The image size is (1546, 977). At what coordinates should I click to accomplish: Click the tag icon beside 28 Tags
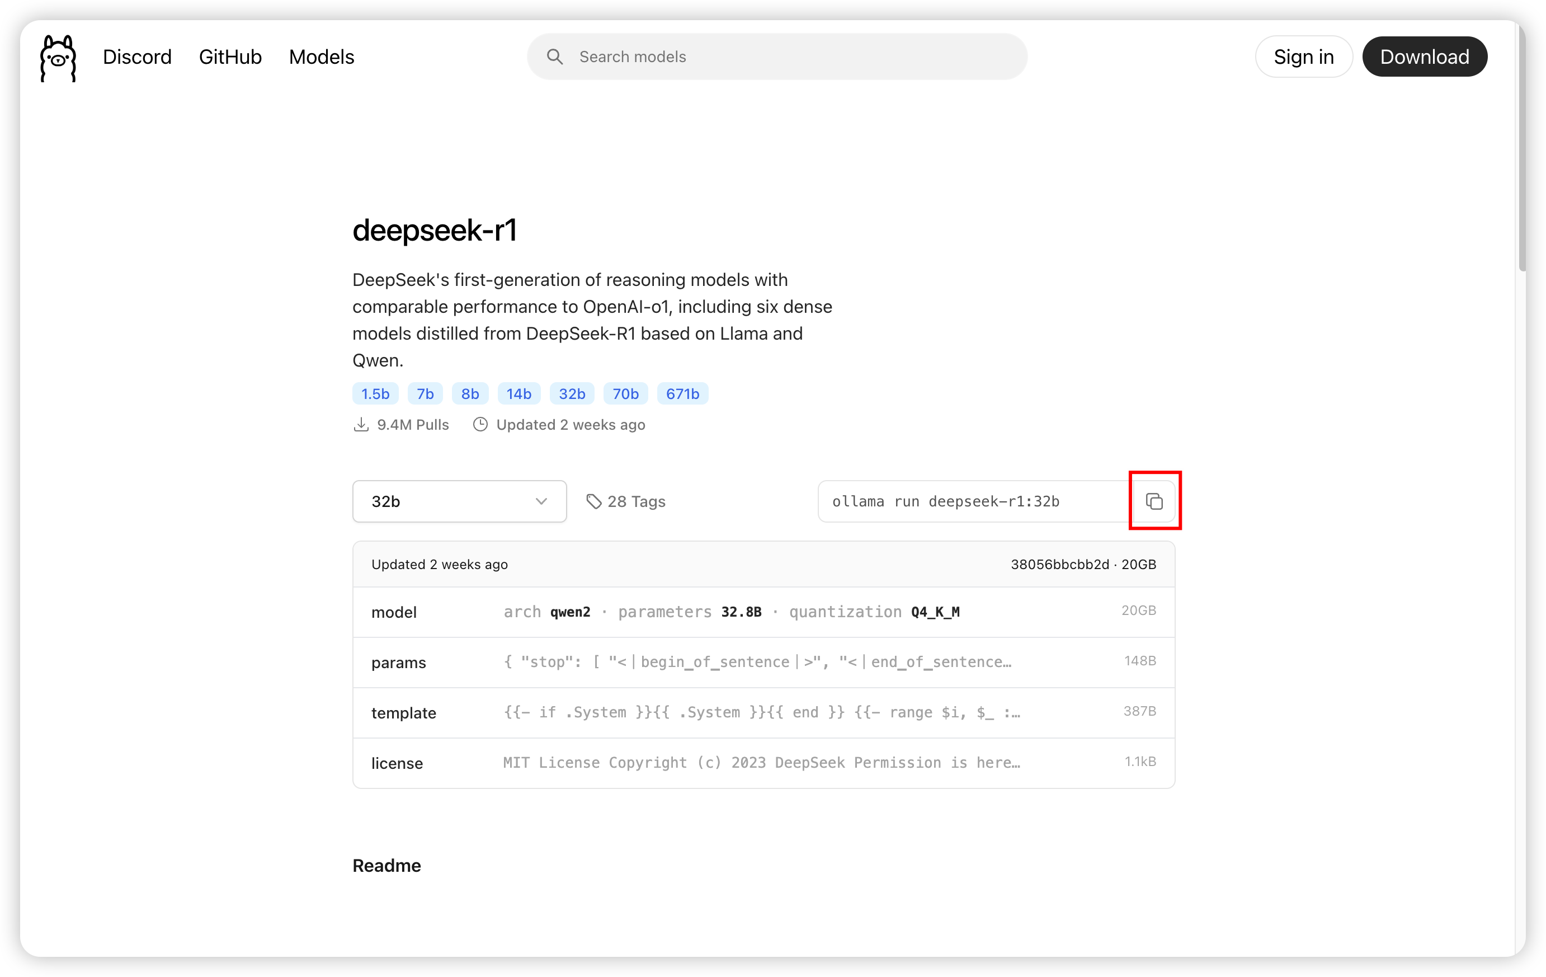tap(594, 501)
